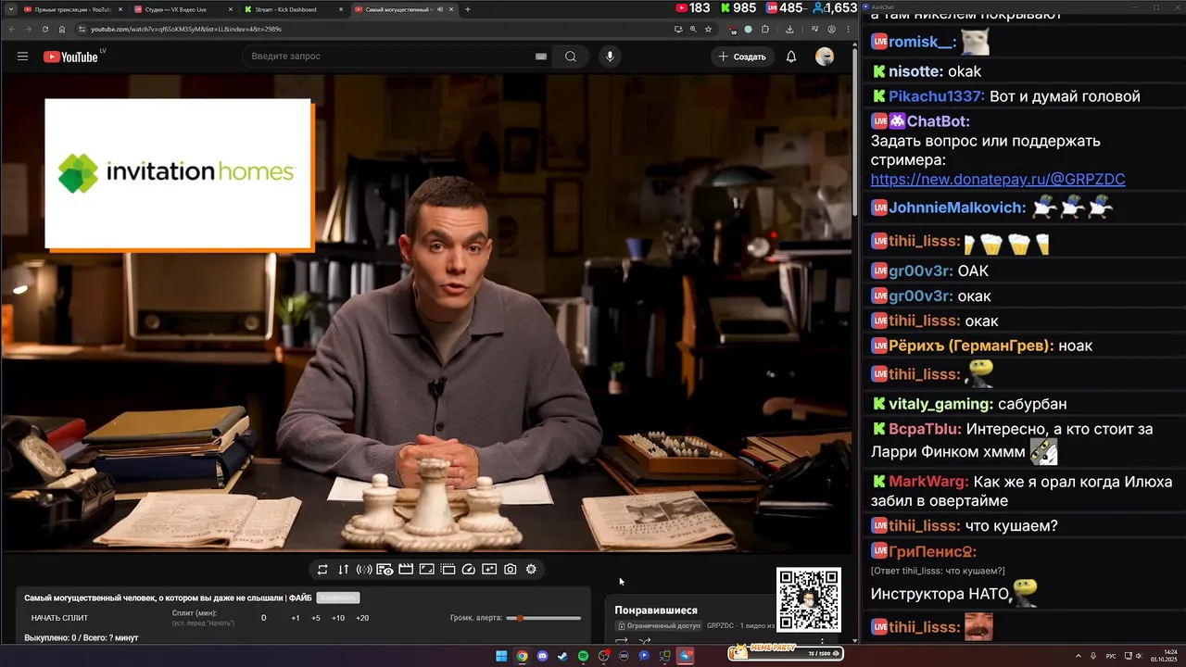Open a new browser tab
The width and height of the screenshot is (1186, 667).
468,9
